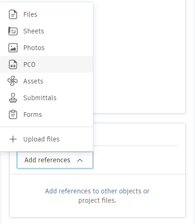Click the PCO change order icon
Viewport: 195px width, 224px height.
pyautogui.click(x=13, y=64)
